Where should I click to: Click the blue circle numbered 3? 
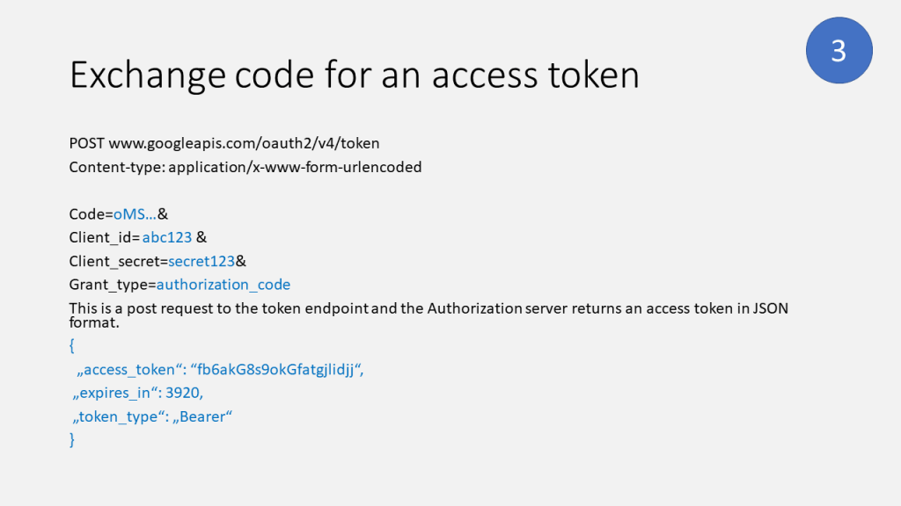(839, 50)
